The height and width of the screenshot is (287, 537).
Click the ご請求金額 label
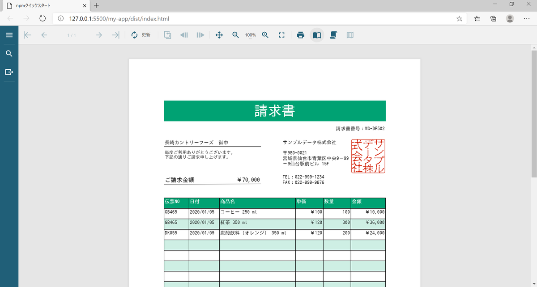coord(179,180)
